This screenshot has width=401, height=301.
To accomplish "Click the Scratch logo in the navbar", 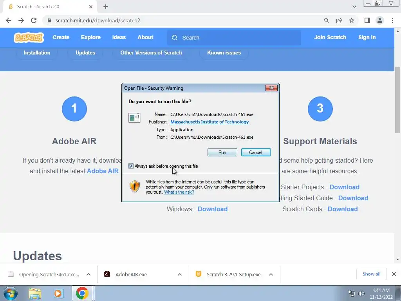I will (29, 38).
